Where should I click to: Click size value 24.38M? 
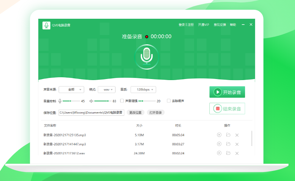pos(139,153)
